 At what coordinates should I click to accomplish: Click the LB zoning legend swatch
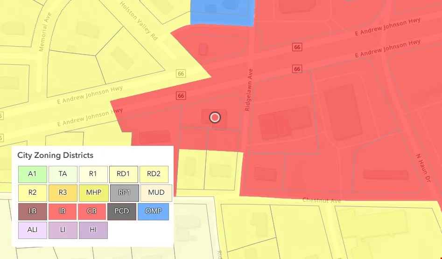click(x=33, y=211)
